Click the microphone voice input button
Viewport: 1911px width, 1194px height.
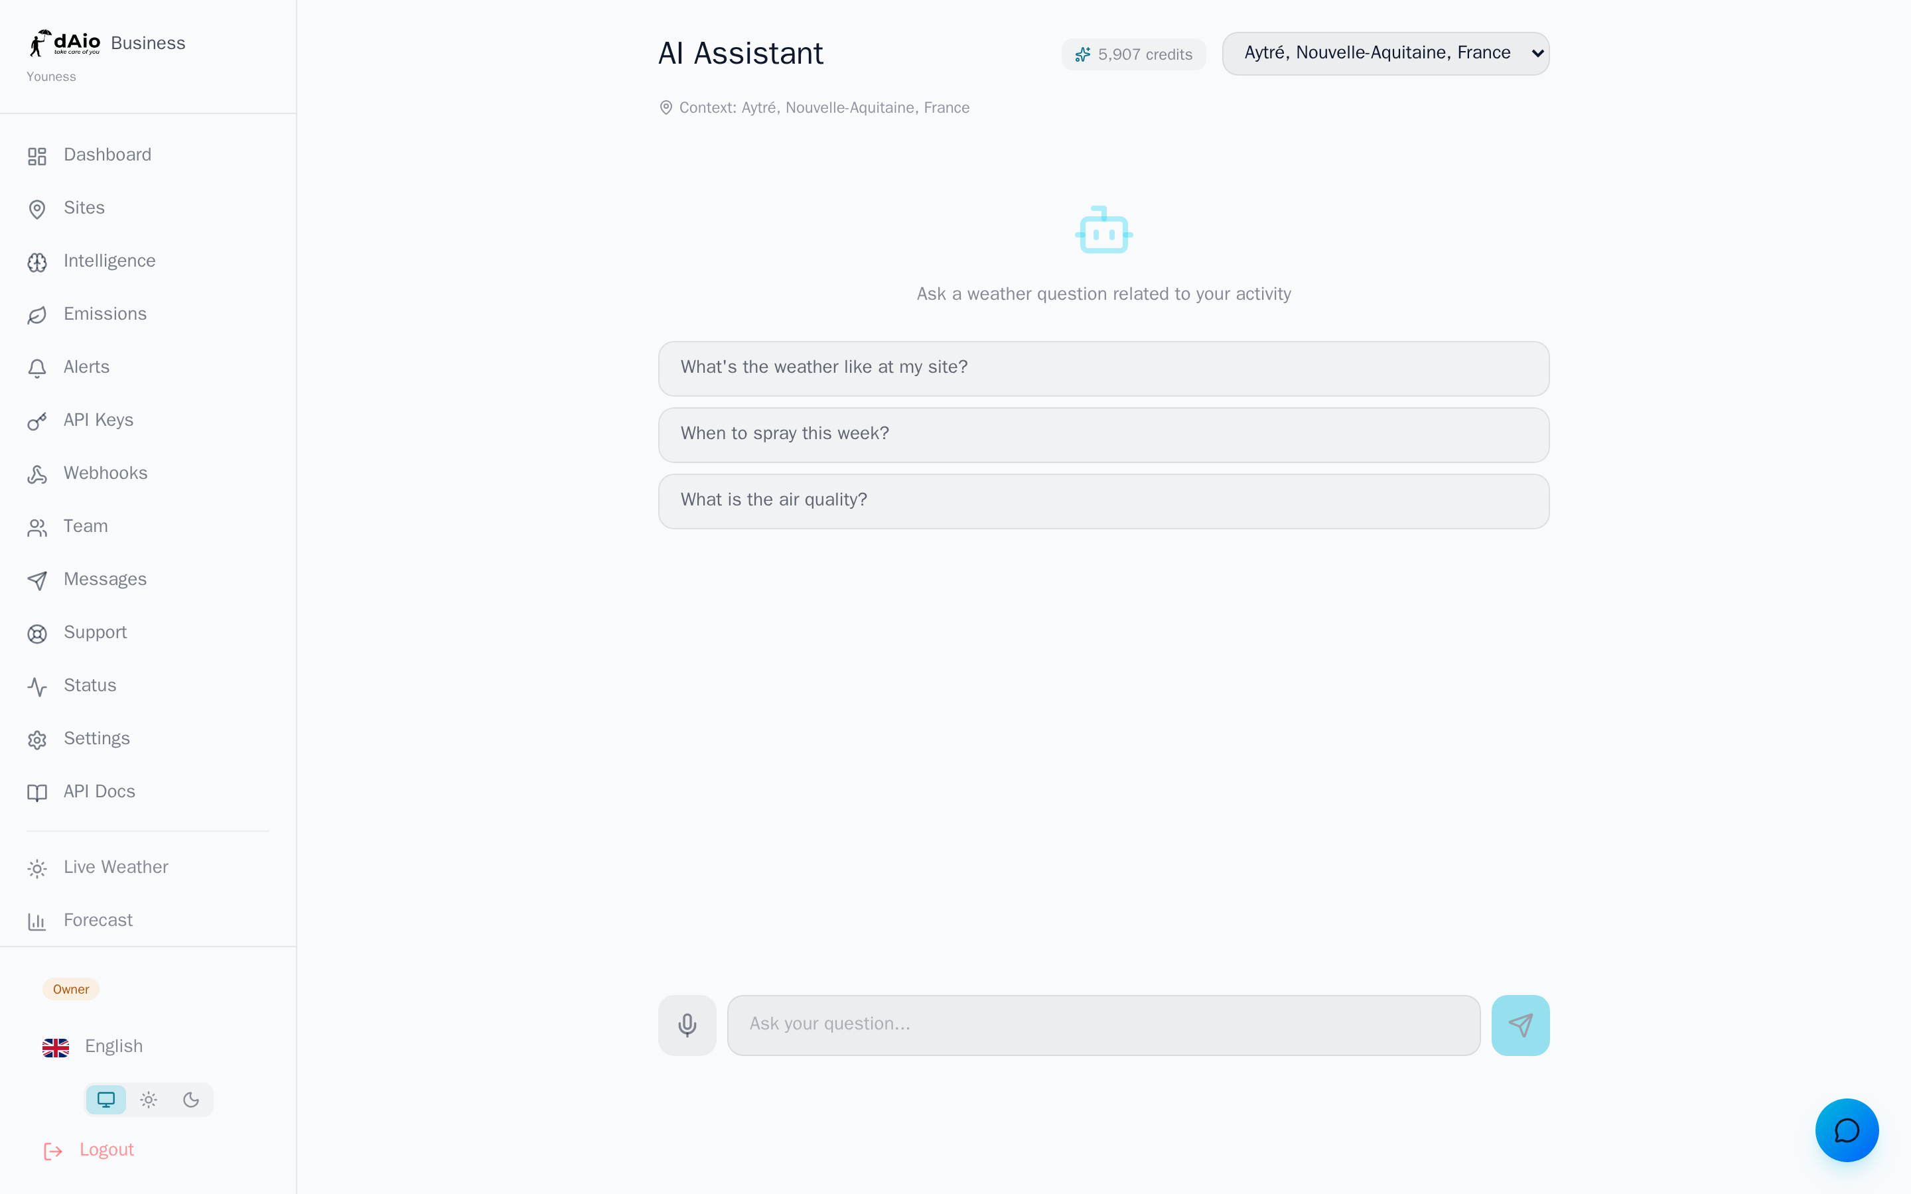pyautogui.click(x=687, y=1025)
